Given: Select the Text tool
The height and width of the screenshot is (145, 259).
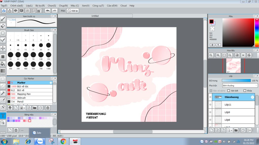Looking at the screenshot, I should (3, 115).
